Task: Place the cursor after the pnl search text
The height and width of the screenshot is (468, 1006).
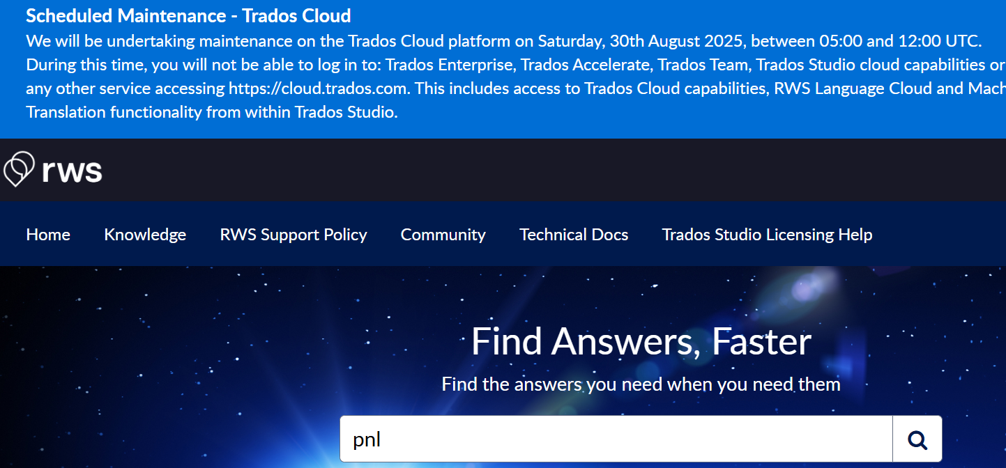Action: coord(386,438)
